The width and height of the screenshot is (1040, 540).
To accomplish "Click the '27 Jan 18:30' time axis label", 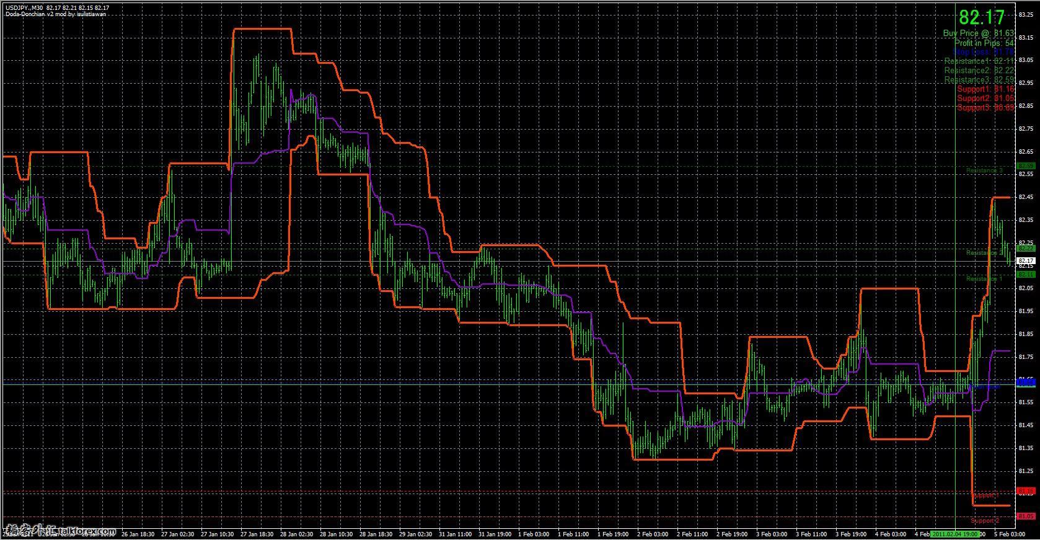I will click(x=257, y=534).
